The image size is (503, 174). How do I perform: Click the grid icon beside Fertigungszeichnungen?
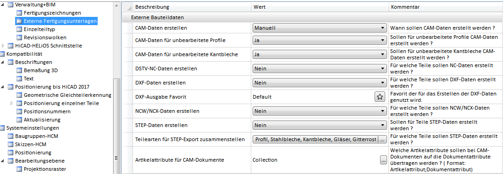pos(19,13)
